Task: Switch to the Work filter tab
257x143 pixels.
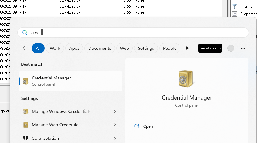Action: 55,48
